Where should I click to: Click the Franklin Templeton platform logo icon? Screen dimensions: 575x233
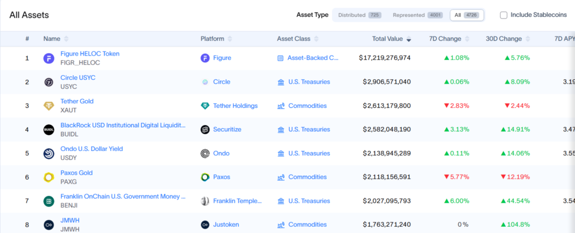(205, 201)
